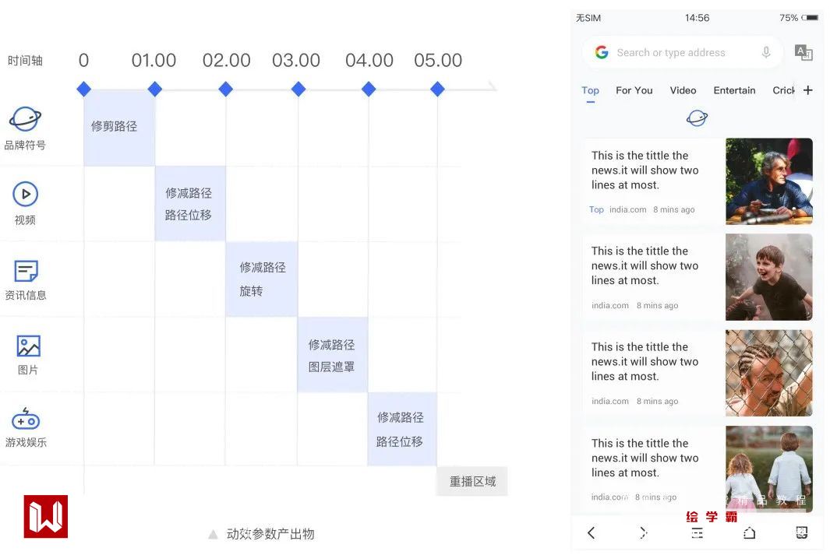Click the Google logo in search bar
The width and height of the screenshot is (830, 555).
click(x=602, y=52)
